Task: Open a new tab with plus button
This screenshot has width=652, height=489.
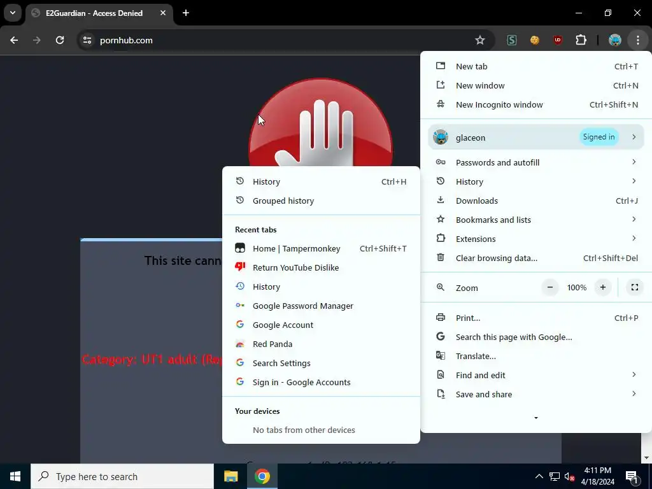Action: pos(186,13)
